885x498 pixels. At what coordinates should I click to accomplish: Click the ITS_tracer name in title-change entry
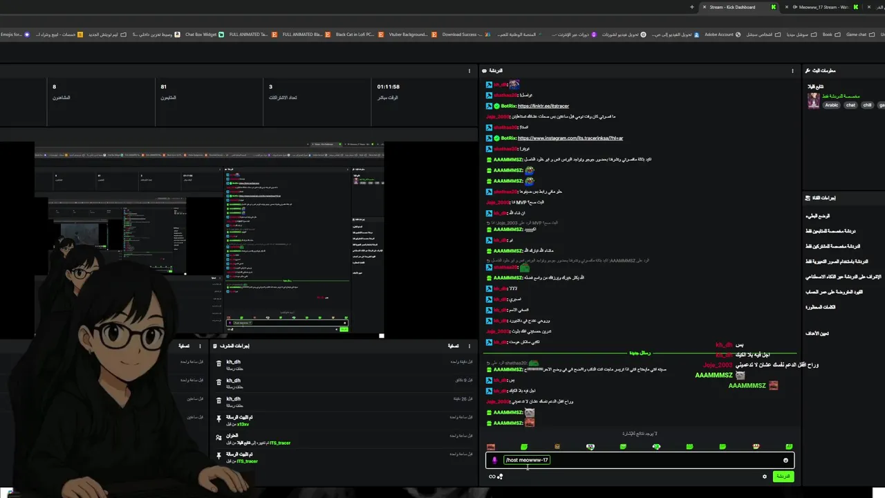(x=280, y=443)
